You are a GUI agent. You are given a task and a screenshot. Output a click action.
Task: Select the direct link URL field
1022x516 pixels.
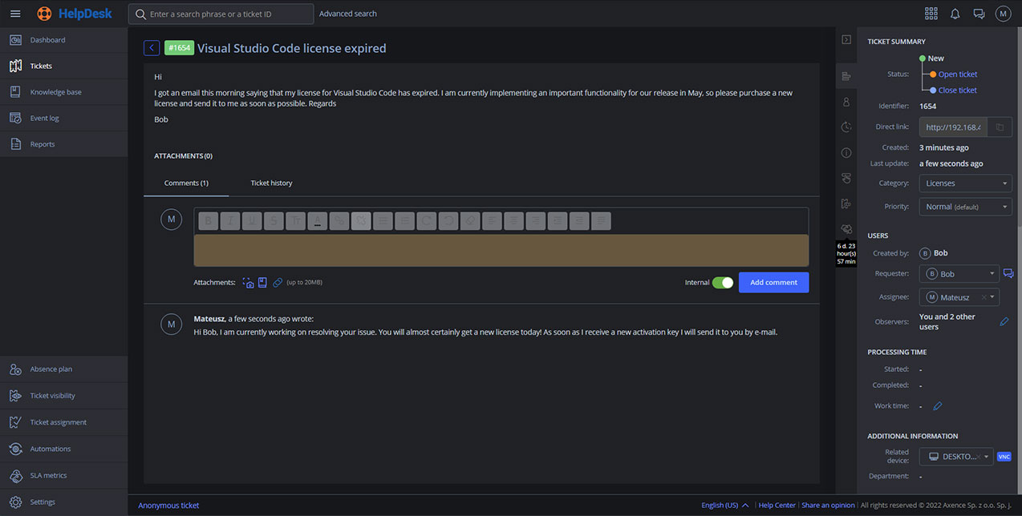pyautogui.click(x=953, y=127)
